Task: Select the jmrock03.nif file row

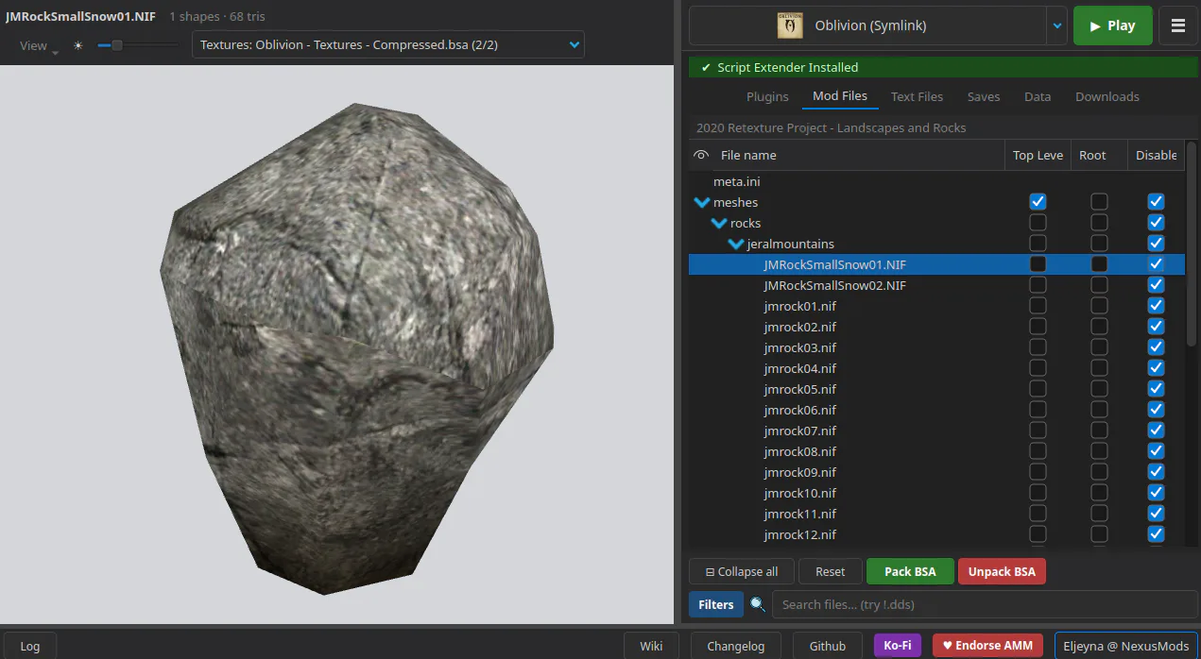Action: 936,347
